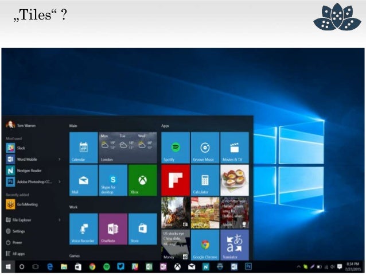
Task: Open the red Flipboard tile
Action: [x=176, y=180]
